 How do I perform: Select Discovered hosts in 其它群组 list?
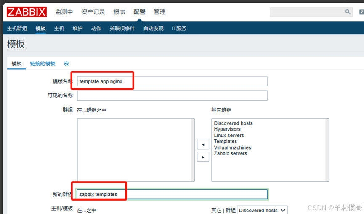click(x=233, y=123)
